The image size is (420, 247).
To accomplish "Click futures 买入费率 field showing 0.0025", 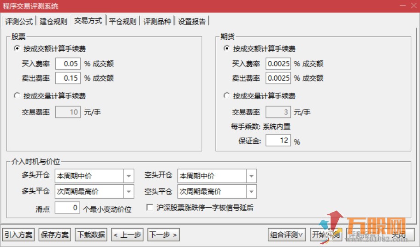I will (x=278, y=64).
